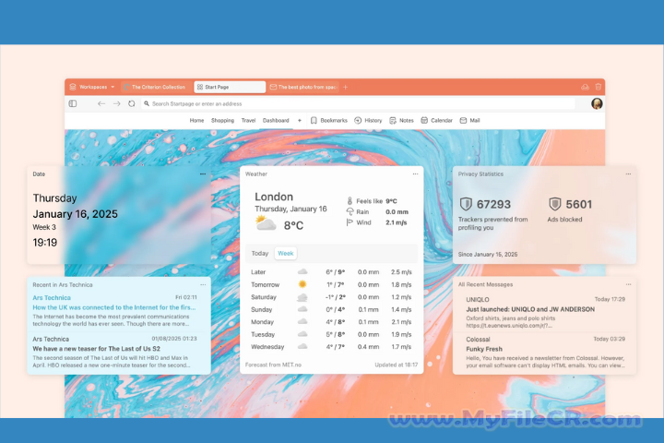Image resolution: width=664 pixels, height=443 pixels.
Task: Click 5601 ads blocked count
Action: coord(579,204)
